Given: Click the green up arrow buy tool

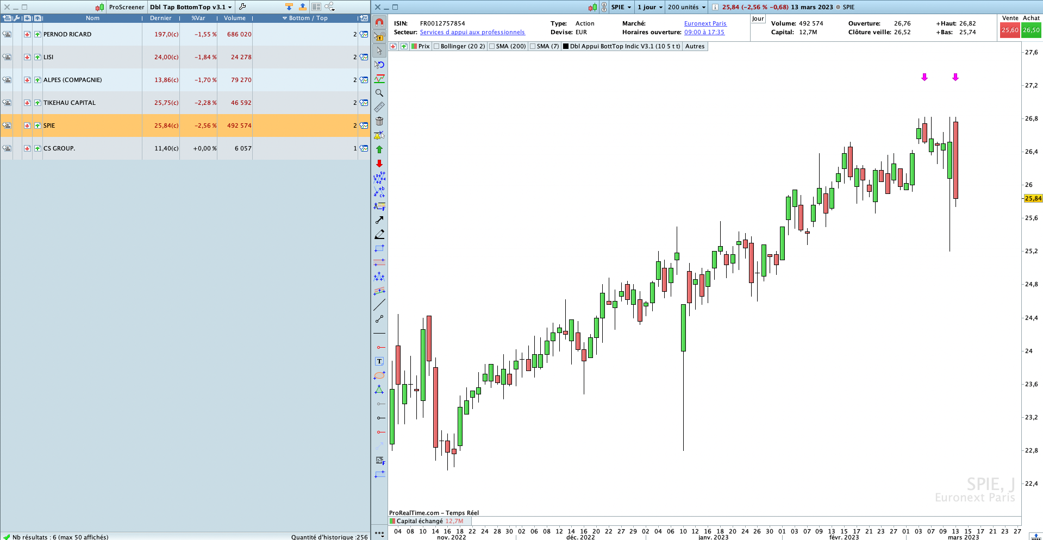Looking at the screenshot, I should tap(379, 149).
